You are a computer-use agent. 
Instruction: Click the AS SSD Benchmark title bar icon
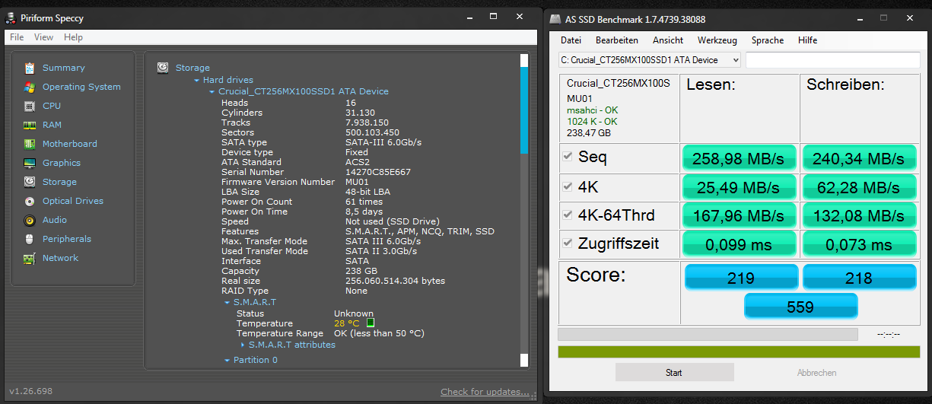point(554,20)
